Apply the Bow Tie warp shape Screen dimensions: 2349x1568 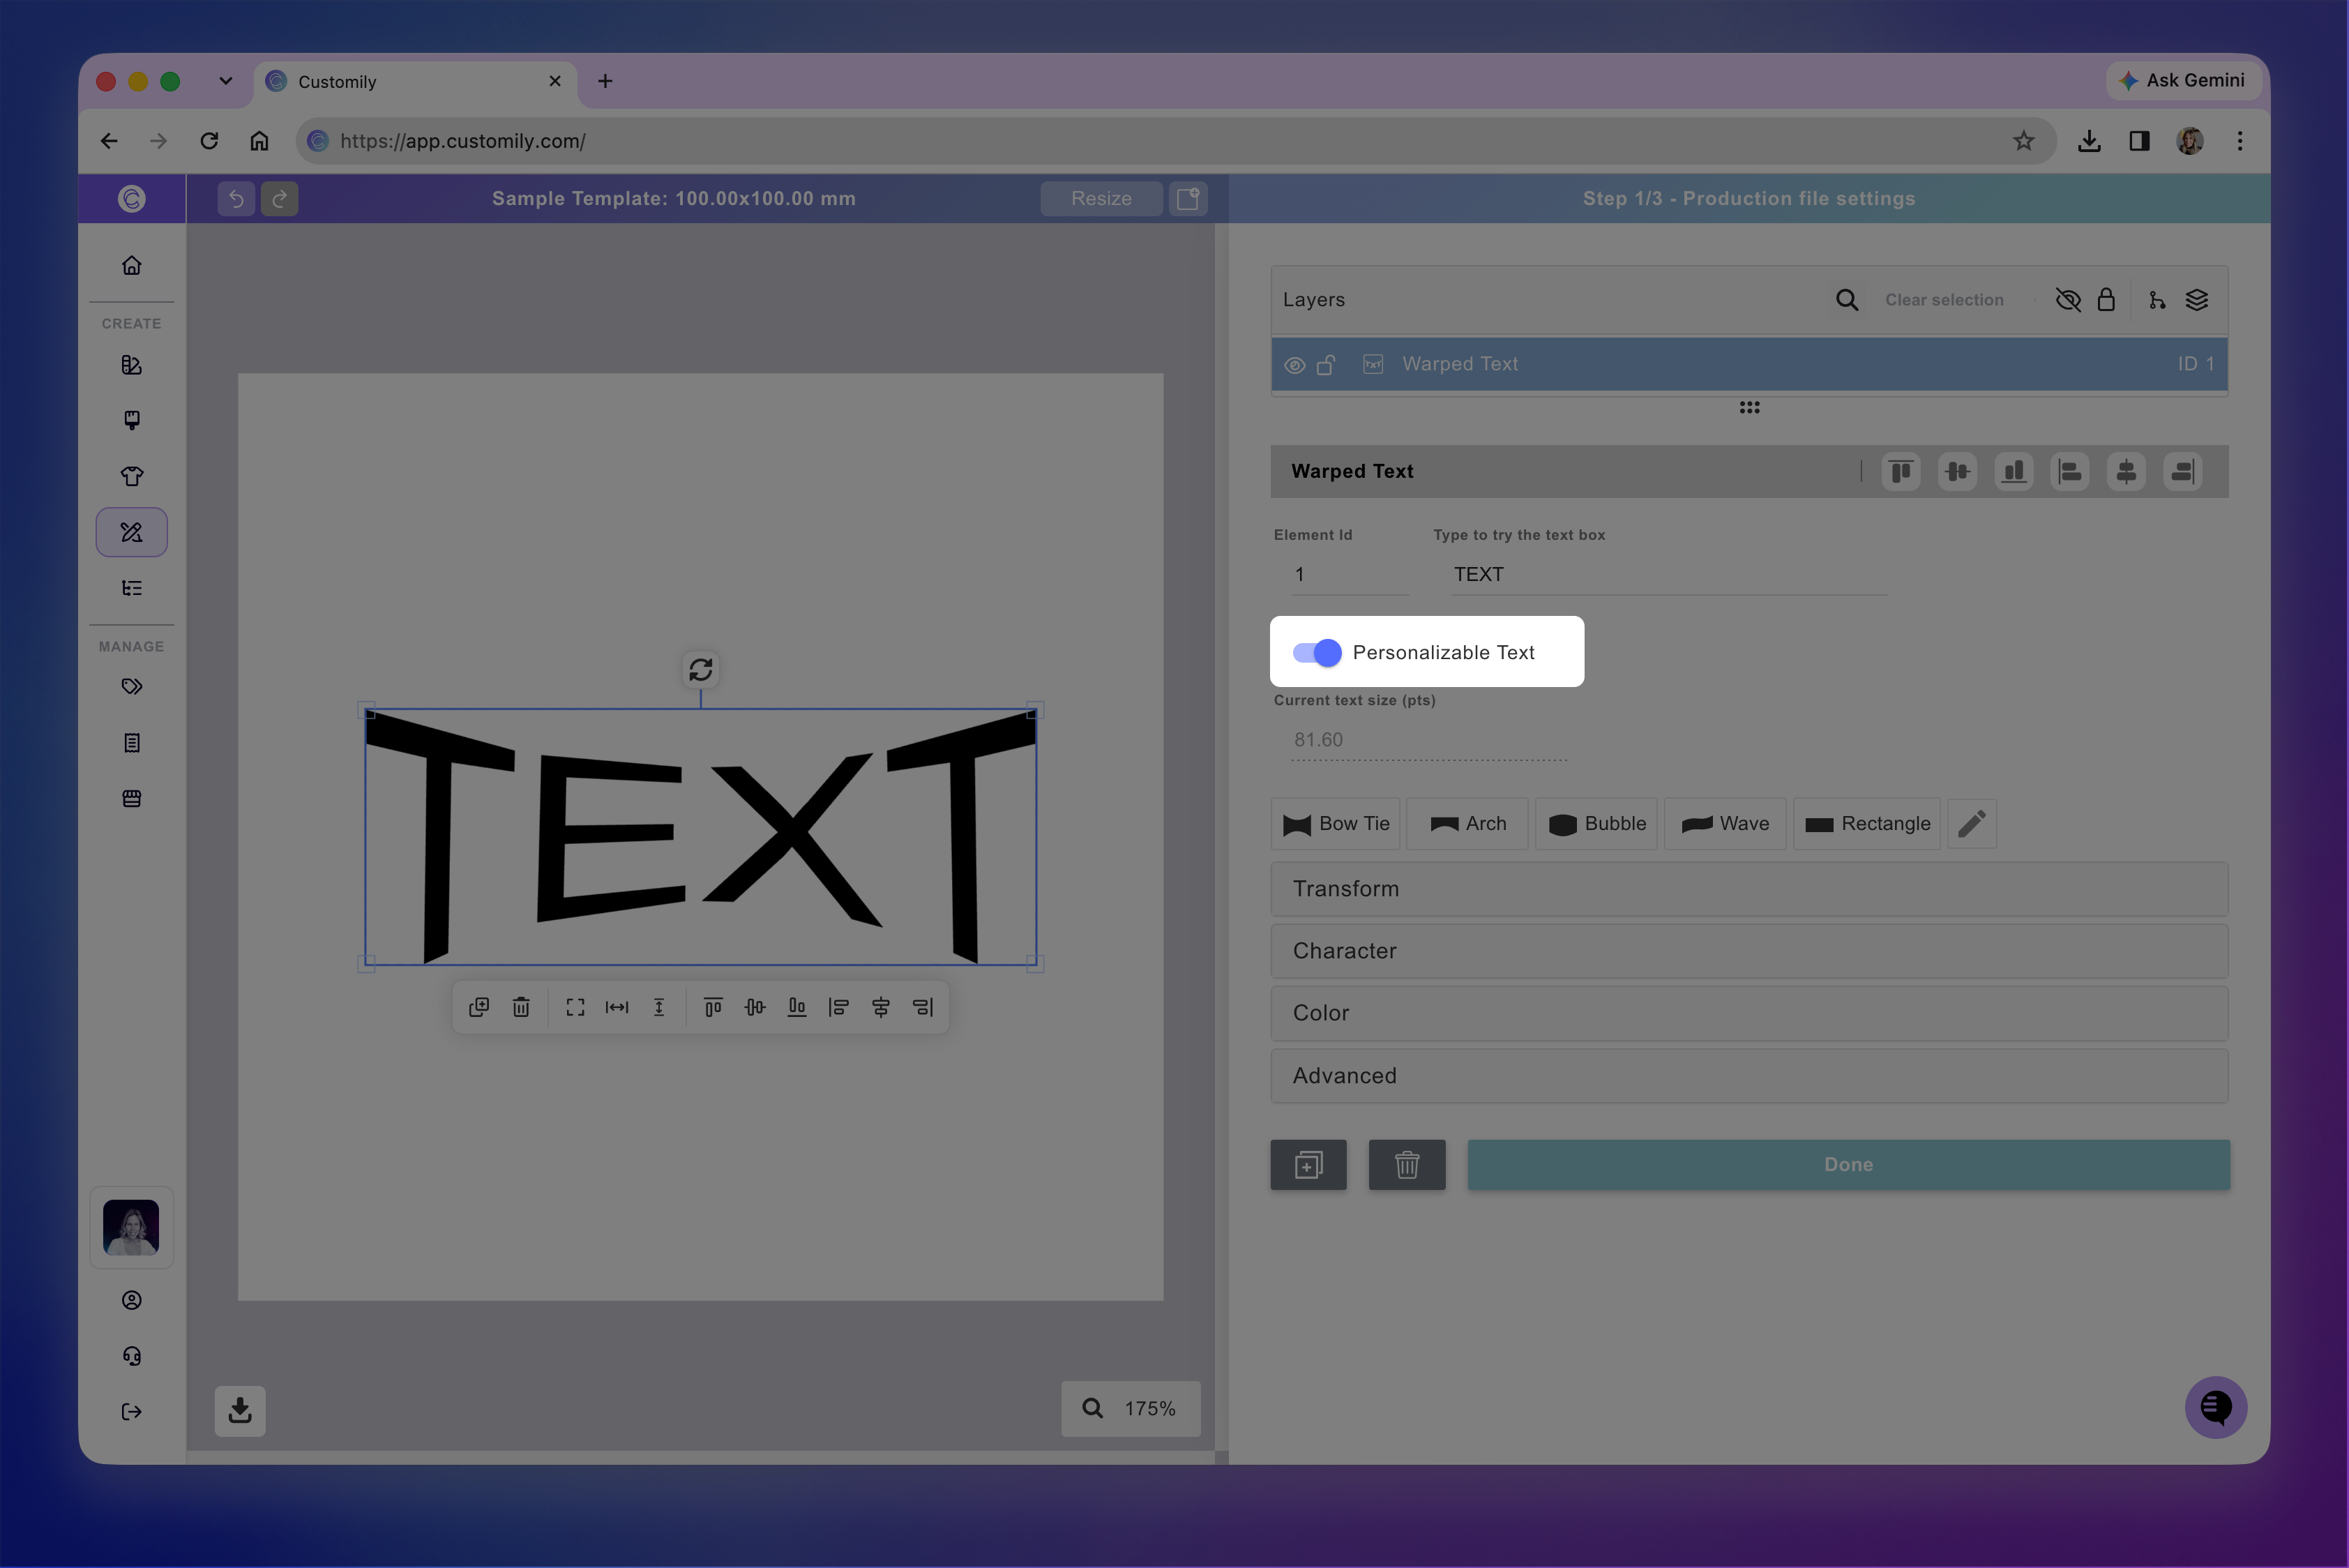(x=1336, y=824)
